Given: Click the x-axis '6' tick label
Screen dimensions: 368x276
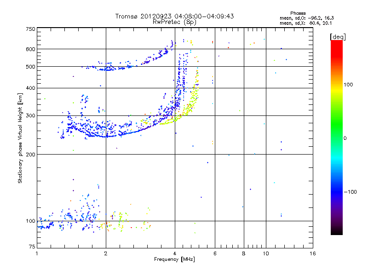Looking at the screenshot, I should [x=215, y=253].
